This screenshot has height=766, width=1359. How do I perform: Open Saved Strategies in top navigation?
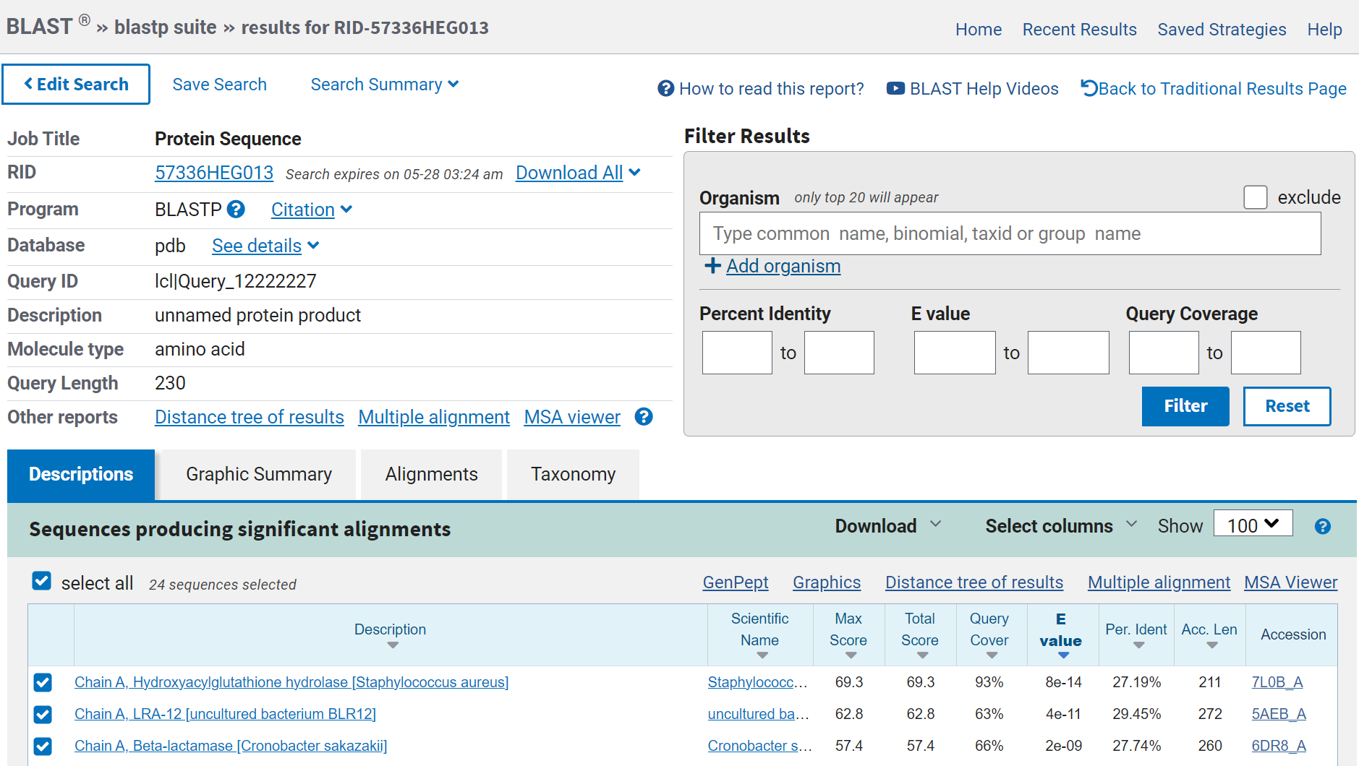pyautogui.click(x=1222, y=30)
